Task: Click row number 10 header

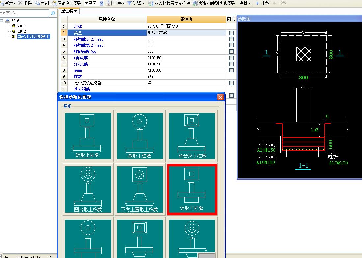Action: pyautogui.click(x=64, y=83)
